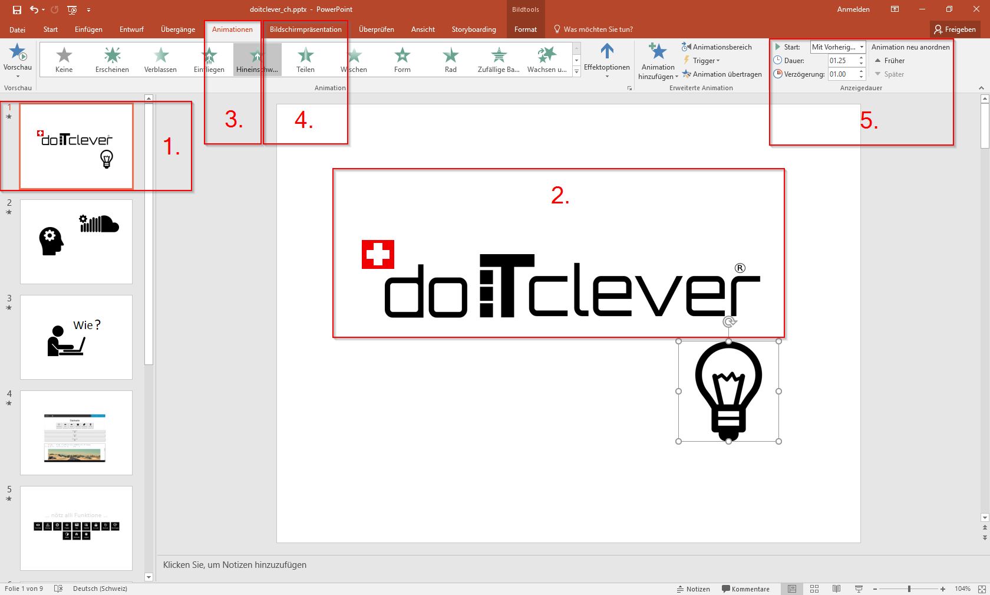The height and width of the screenshot is (595, 990).
Task: Click the spell check status icon
Action: tap(58, 589)
